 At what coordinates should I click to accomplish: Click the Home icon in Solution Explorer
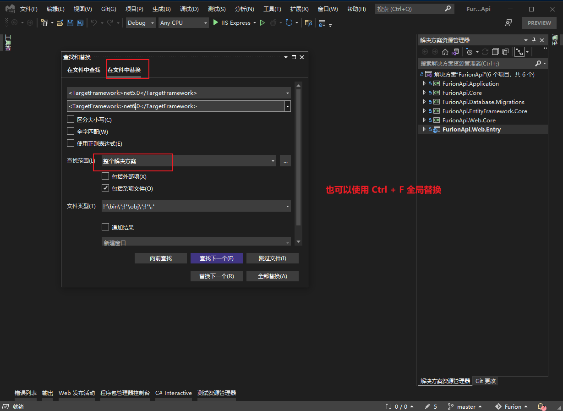tap(445, 52)
